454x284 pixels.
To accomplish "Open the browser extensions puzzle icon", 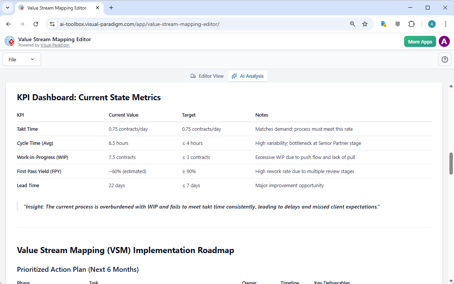I will click(412, 24).
